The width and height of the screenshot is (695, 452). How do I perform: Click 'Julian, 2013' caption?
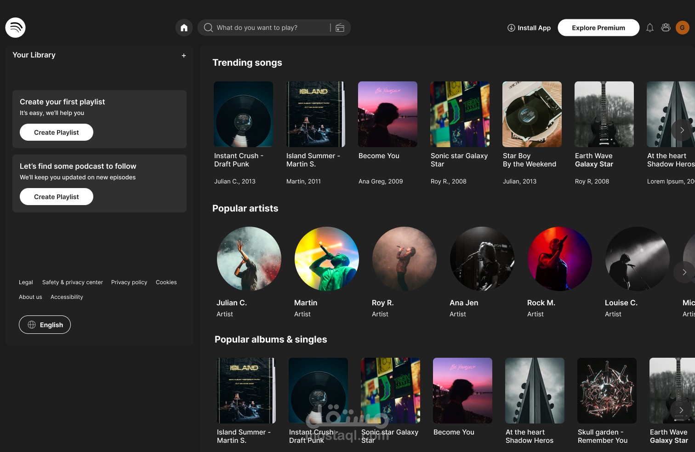click(x=520, y=182)
